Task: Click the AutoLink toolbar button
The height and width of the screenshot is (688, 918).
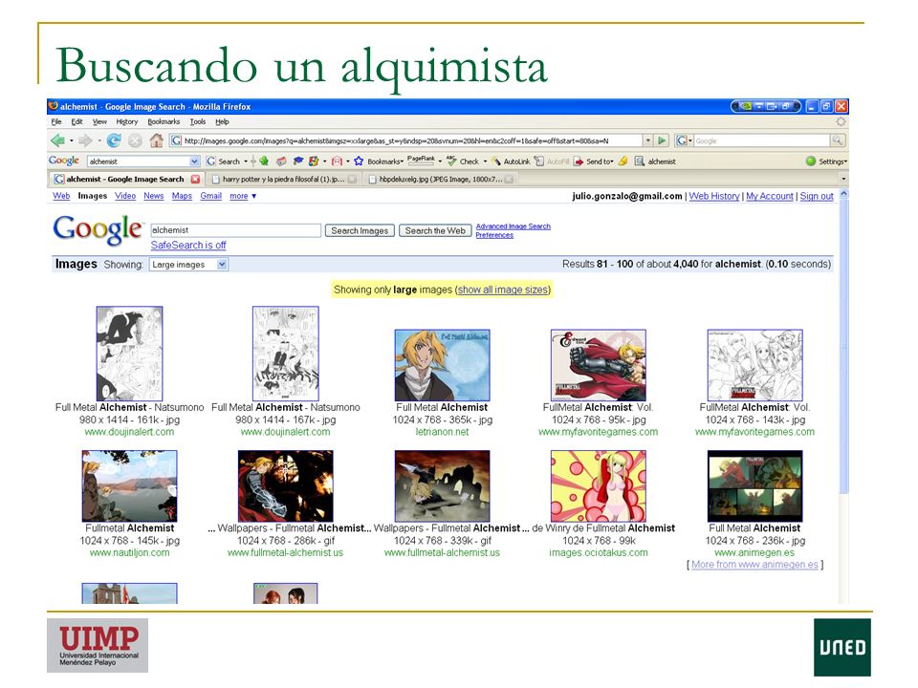Action: [x=511, y=161]
